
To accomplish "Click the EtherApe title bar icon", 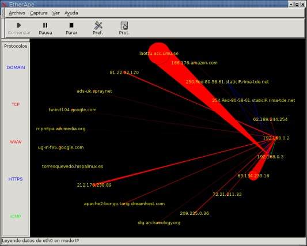I will click(x=4, y=4).
